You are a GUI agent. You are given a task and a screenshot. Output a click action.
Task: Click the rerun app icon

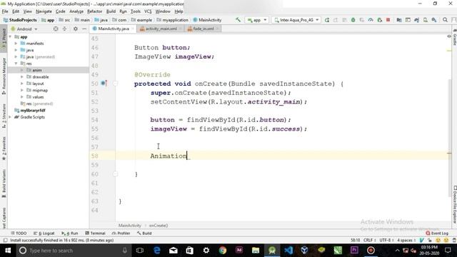point(327,20)
